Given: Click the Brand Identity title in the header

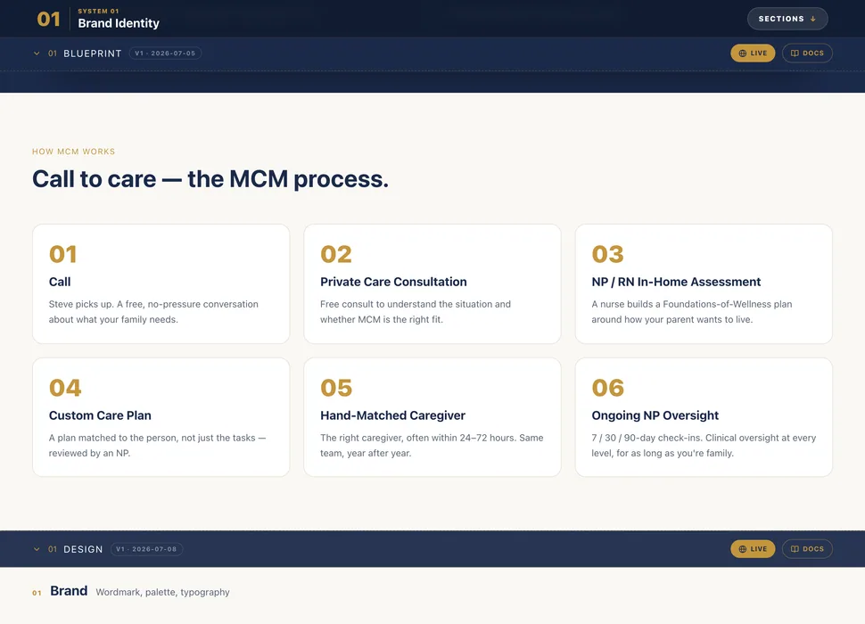Looking at the screenshot, I should (x=119, y=23).
